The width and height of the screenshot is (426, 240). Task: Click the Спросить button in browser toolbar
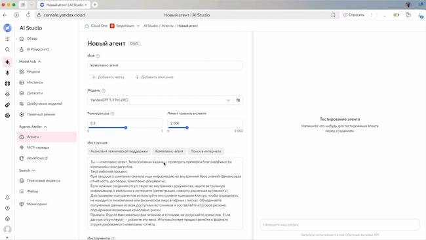click(353, 15)
